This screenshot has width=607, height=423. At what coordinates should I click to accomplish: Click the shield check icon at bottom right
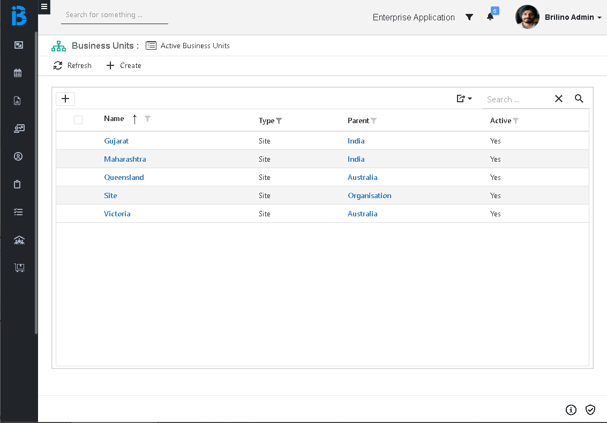coord(590,410)
